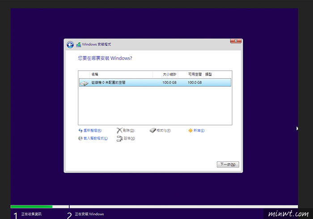Viewport: 313px width, 219px height.
Task: Click the 100.0 GB total size cell
Action: click(x=169, y=82)
